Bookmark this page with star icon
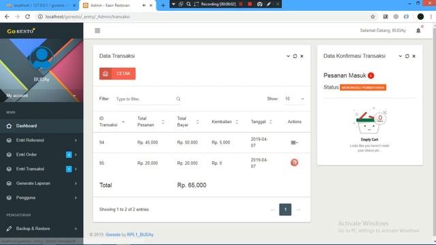The width and height of the screenshot is (436, 245). [373, 16]
